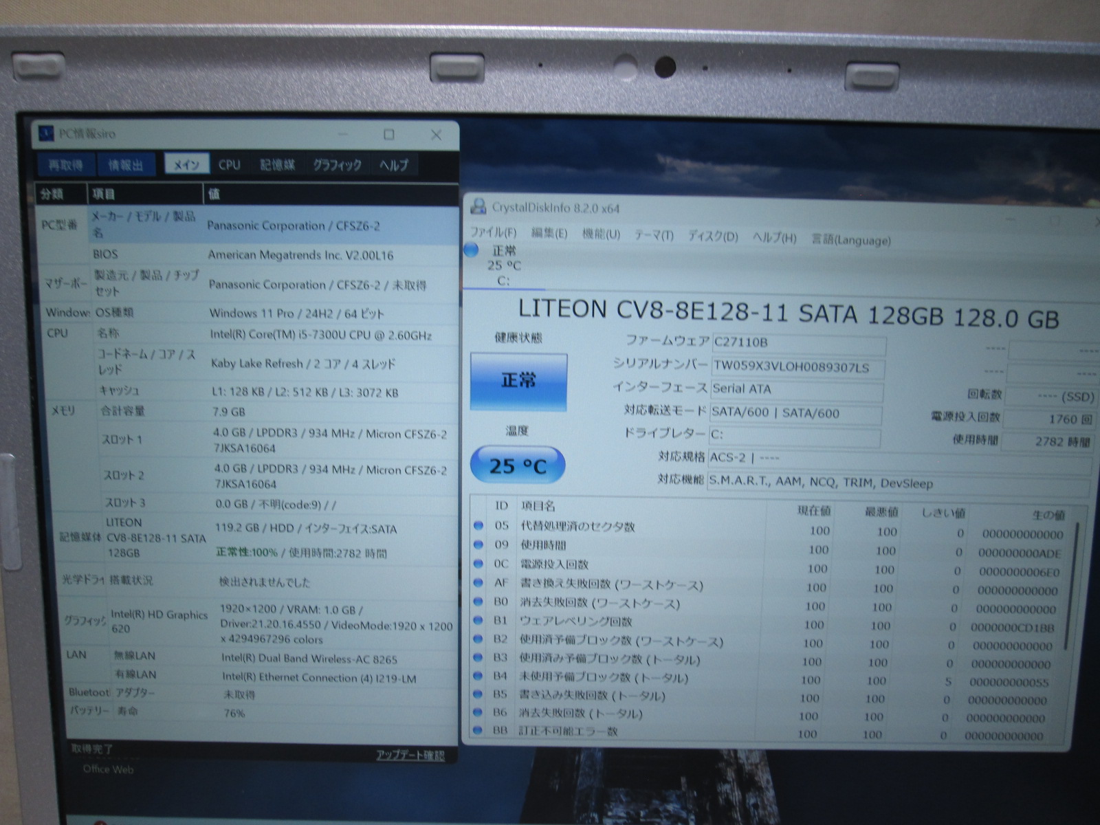Click the total memory value 7.9 GB
The height and width of the screenshot is (825, 1100).
coord(229,412)
